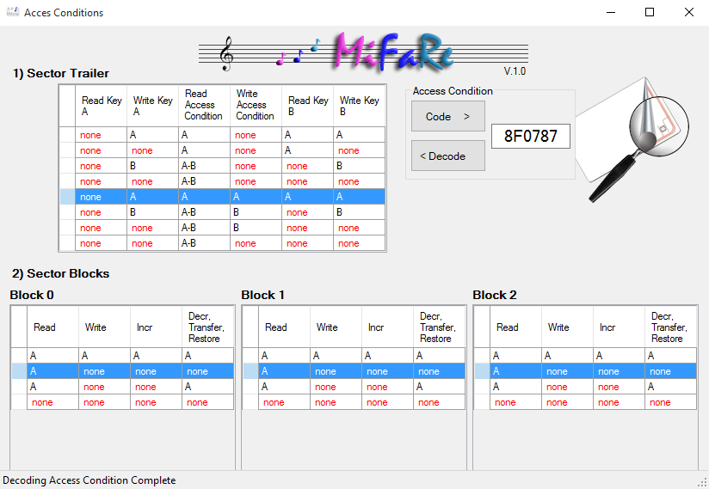
Task: Click Block 2 third row's Read 'A' cell
Action: 516,387
